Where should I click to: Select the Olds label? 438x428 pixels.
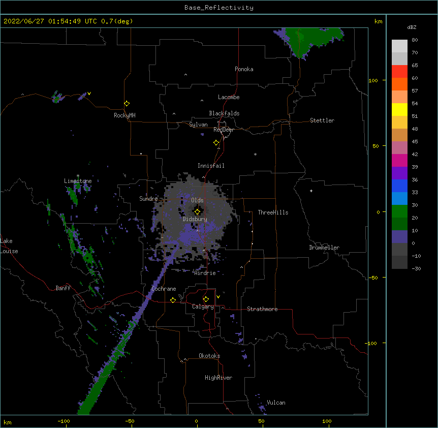pos(197,200)
